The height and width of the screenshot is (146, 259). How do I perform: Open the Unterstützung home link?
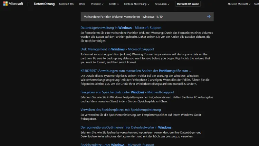(x=44, y=4)
